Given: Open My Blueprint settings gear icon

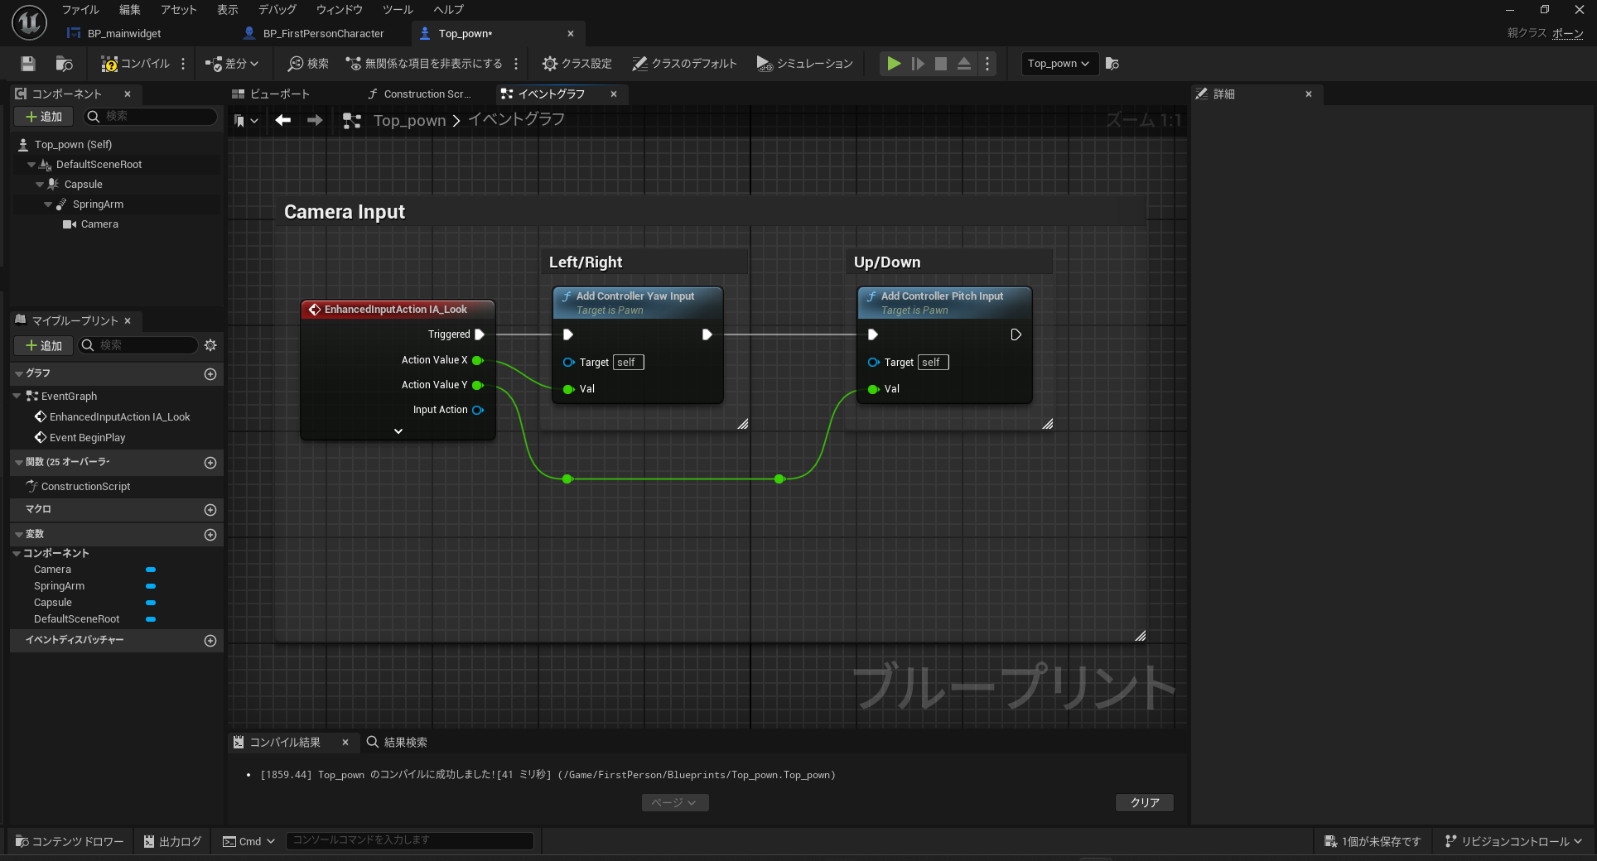Looking at the screenshot, I should [210, 345].
